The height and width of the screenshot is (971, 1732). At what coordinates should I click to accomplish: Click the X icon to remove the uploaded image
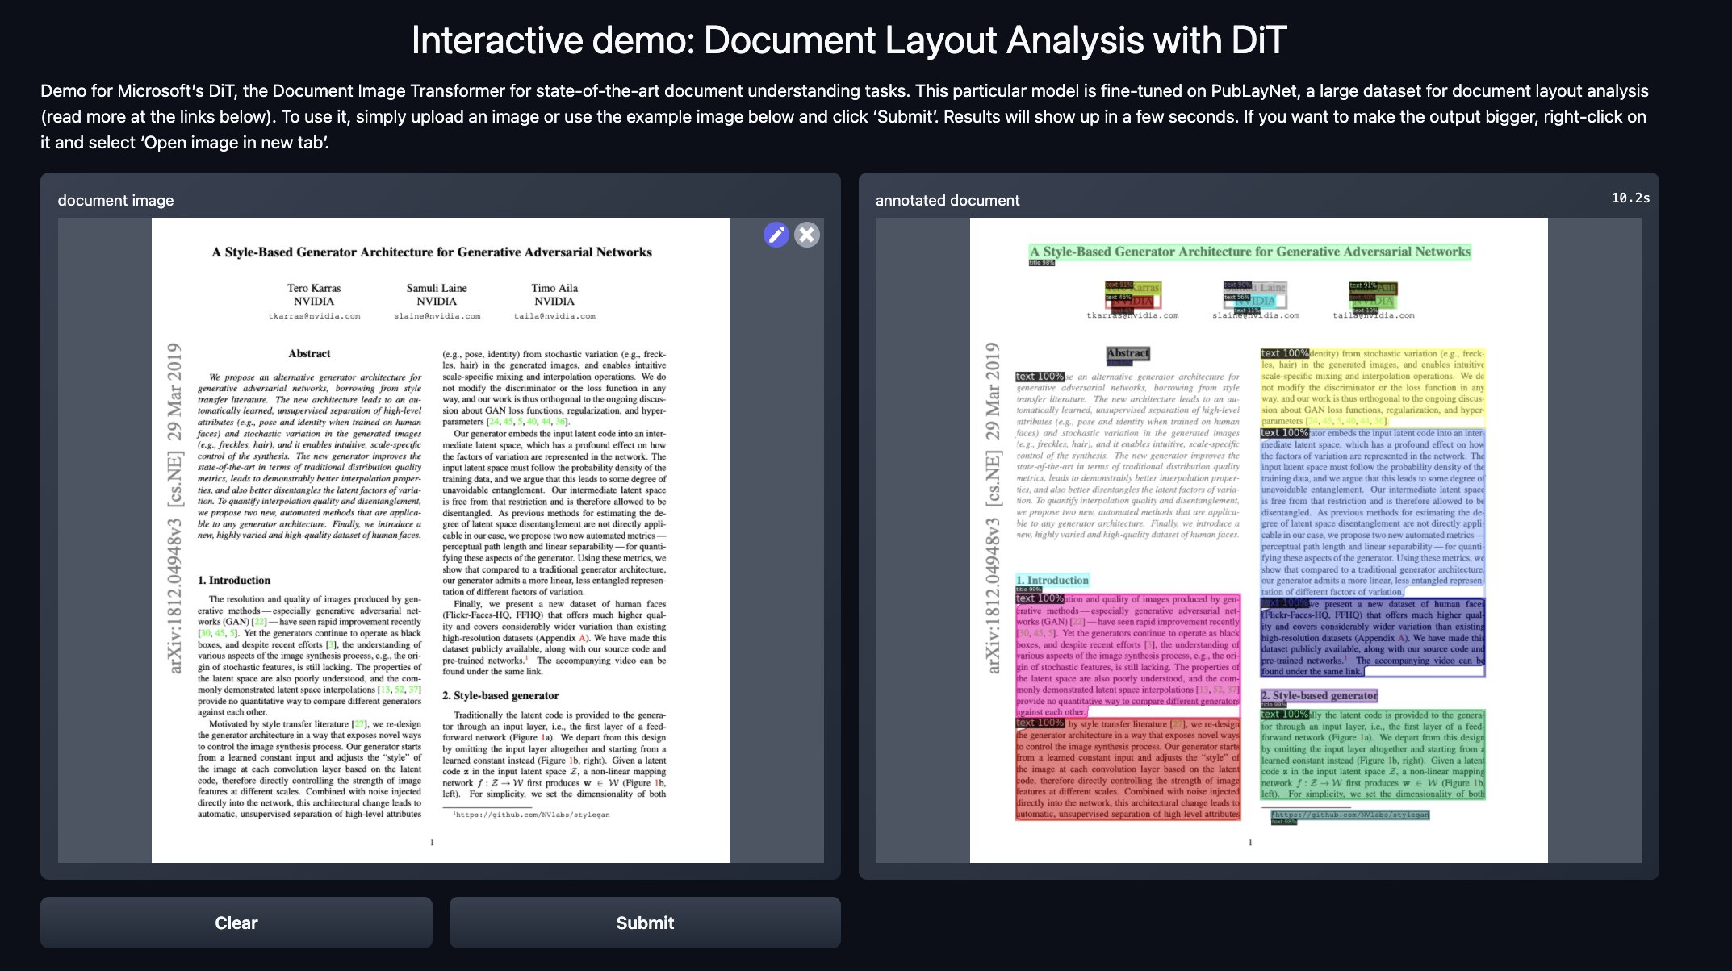pos(808,235)
